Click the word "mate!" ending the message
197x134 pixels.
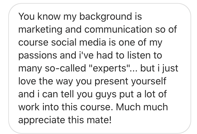point(99,120)
